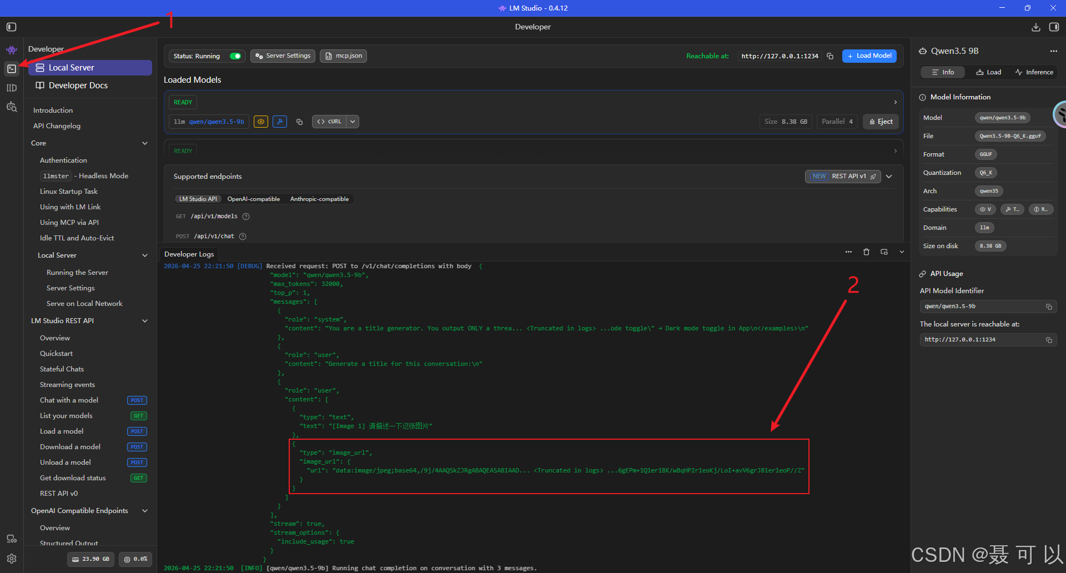
Task: Open the Discover model search icon
Action: 12,107
